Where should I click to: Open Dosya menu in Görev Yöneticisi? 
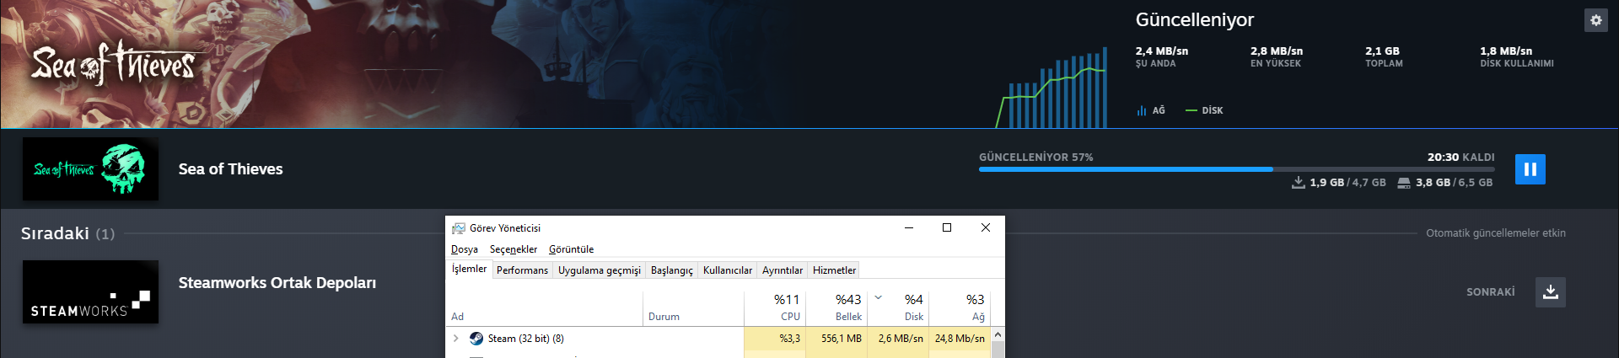point(465,249)
